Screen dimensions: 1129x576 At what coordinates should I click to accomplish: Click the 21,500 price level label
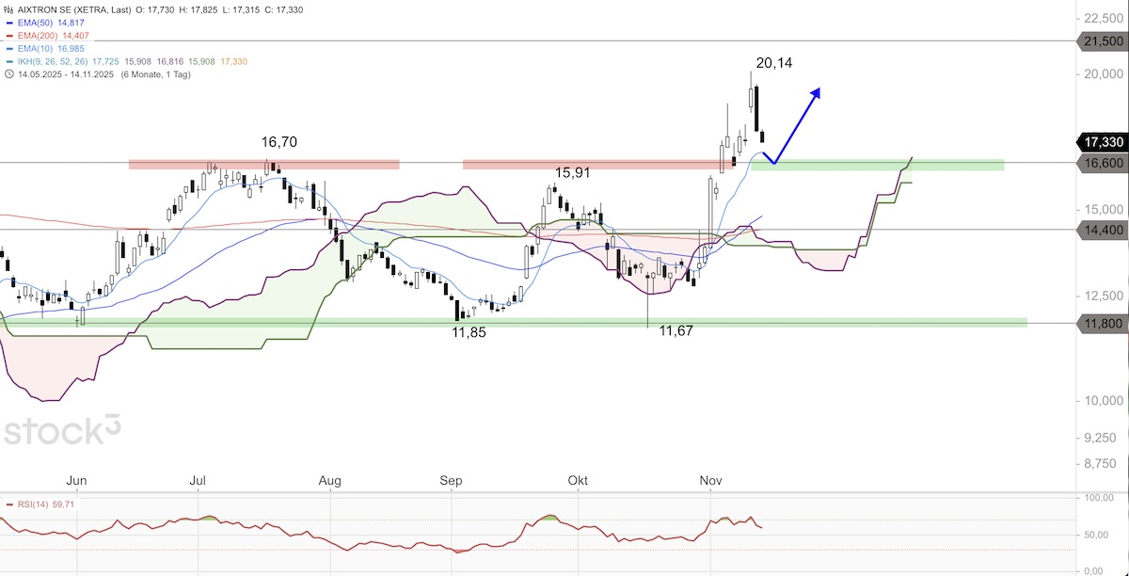click(x=1102, y=41)
